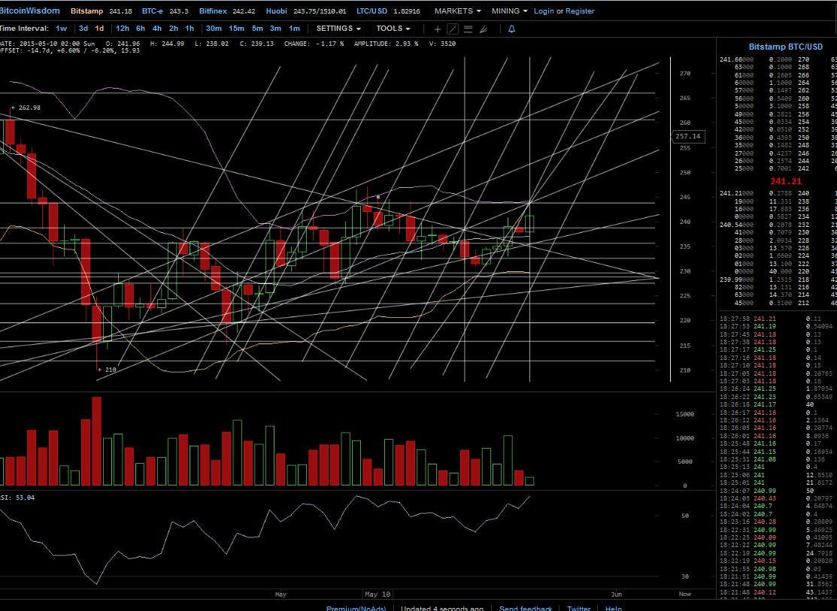Viewport: 837px width, 611px height.
Task: Click the Jun date axis label
Action: [x=617, y=594]
